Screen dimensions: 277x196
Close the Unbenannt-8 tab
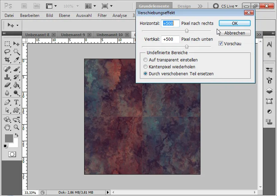tap(54, 35)
